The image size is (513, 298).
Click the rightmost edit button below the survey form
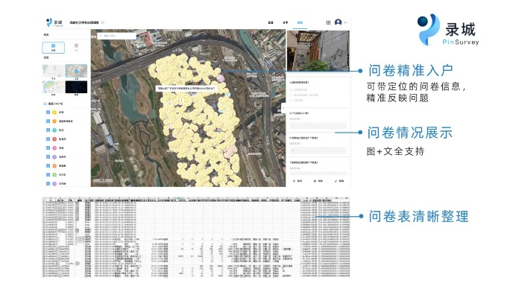coord(339,181)
